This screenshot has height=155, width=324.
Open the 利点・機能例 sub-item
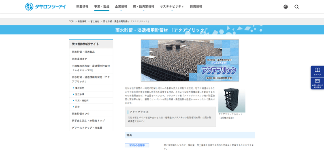click(x=91, y=100)
